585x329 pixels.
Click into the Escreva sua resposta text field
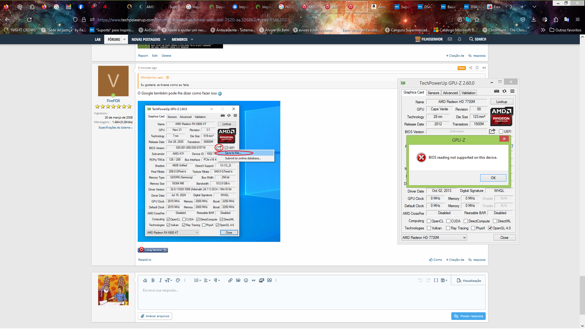(x=311, y=297)
